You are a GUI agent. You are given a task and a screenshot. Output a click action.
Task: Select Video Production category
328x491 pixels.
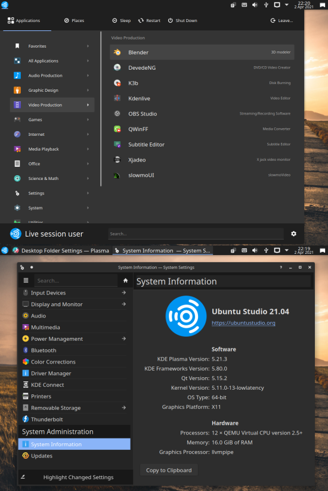52,105
